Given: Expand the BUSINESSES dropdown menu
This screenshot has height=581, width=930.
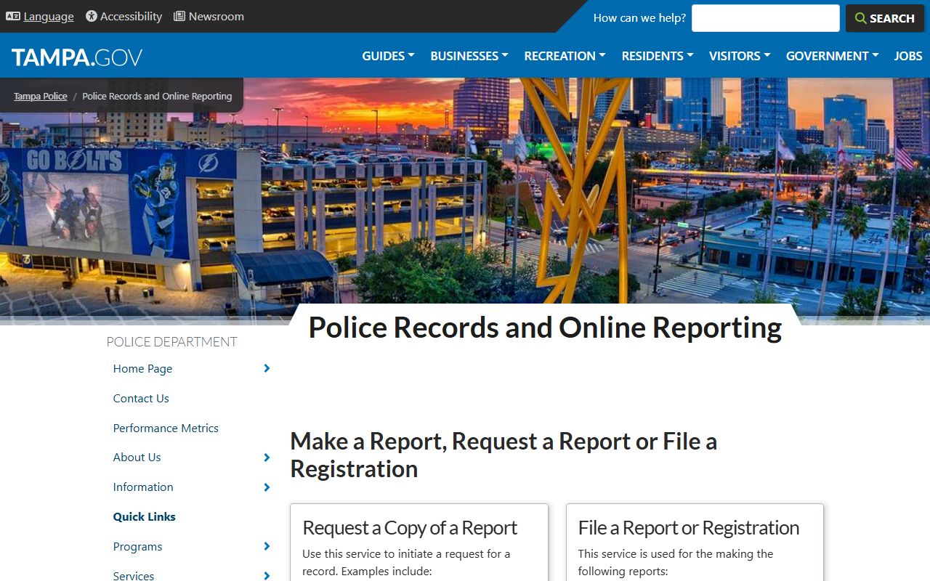Looking at the screenshot, I should pyautogui.click(x=469, y=56).
